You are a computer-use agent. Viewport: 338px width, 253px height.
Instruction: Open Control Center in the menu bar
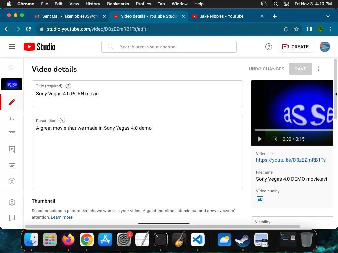pyautogui.click(x=286, y=4)
